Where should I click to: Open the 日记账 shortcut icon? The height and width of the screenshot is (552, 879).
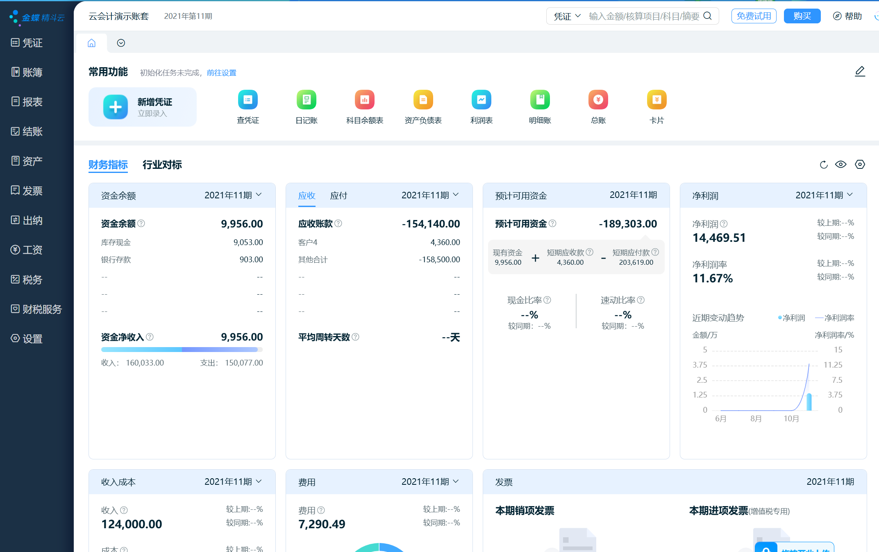tap(307, 100)
